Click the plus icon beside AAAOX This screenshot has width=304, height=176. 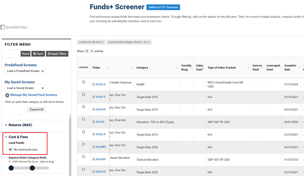[94, 171]
